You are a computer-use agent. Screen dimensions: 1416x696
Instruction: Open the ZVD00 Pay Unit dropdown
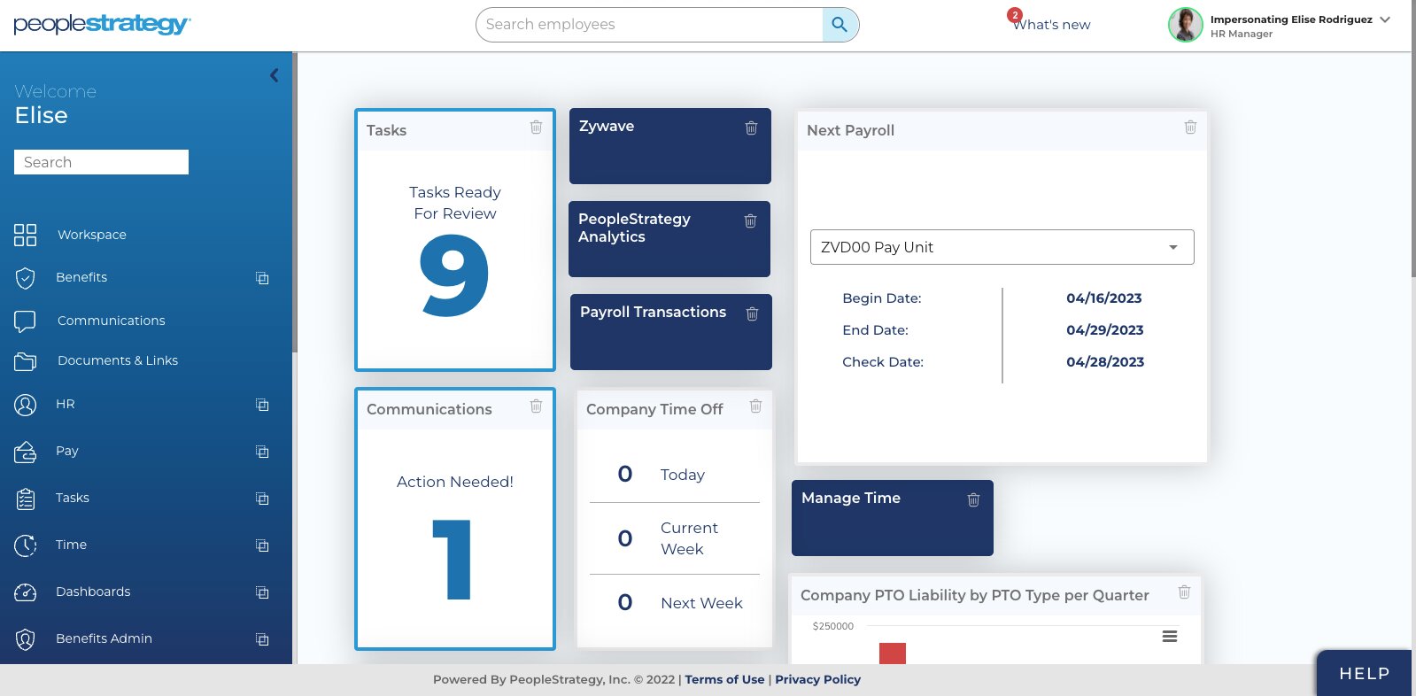[x=1002, y=247]
